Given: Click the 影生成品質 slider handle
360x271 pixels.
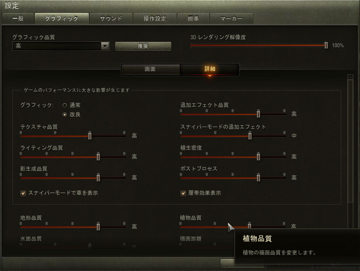Looking at the screenshot, I should point(98,177).
